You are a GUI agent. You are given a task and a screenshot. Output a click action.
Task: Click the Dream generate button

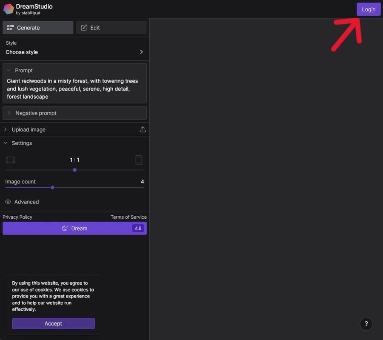(74, 229)
